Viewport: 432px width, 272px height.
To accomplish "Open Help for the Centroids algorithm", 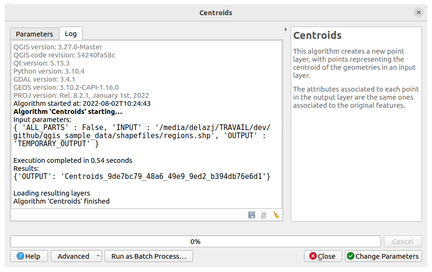I will pyautogui.click(x=29, y=256).
